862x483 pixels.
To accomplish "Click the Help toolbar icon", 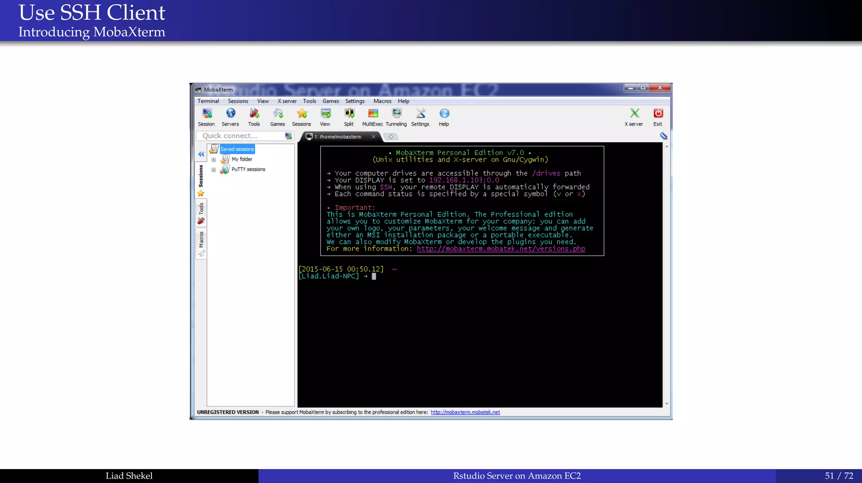I will [x=444, y=117].
